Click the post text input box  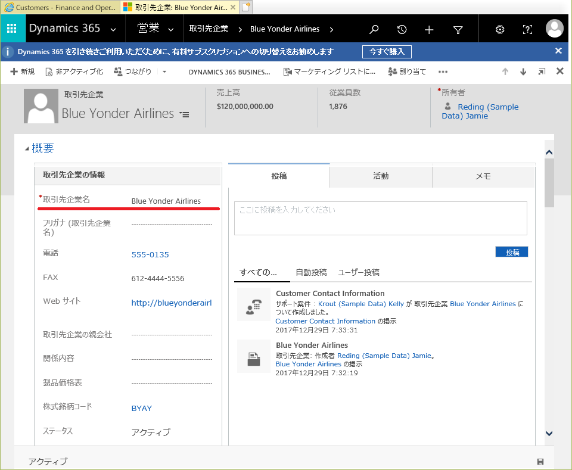[x=381, y=218]
